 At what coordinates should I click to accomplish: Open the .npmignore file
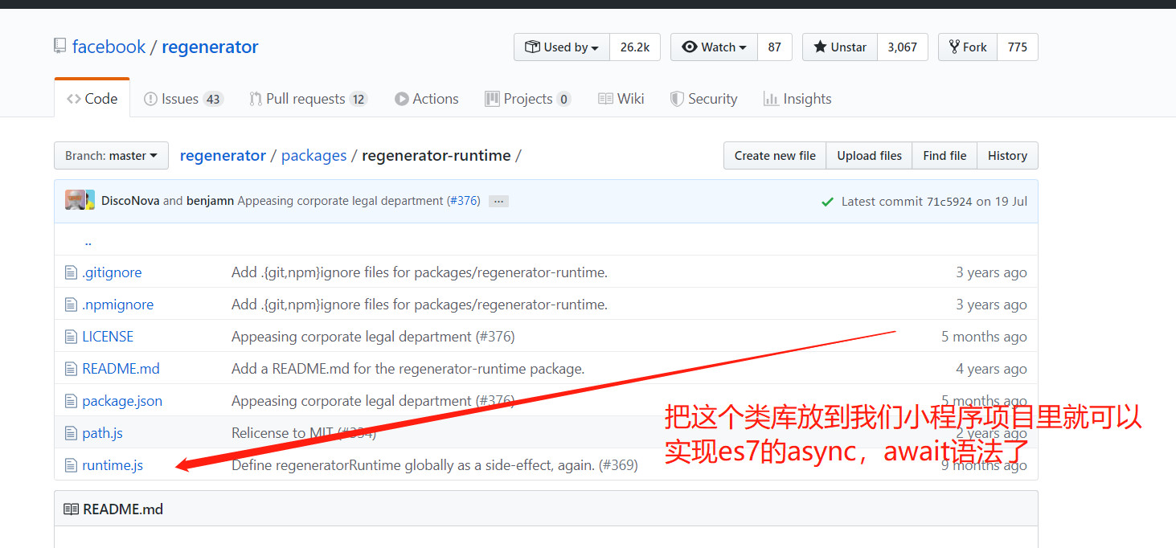(117, 305)
